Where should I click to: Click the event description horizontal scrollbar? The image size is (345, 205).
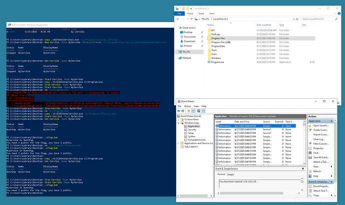251,193
